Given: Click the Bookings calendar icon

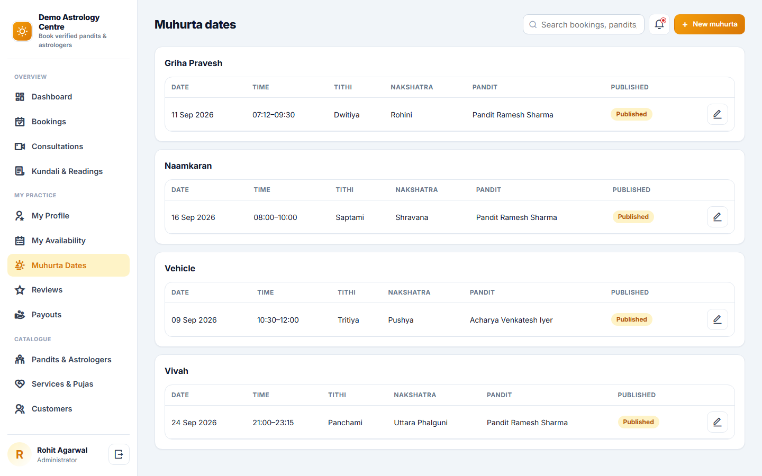Looking at the screenshot, I should point(20,122).
